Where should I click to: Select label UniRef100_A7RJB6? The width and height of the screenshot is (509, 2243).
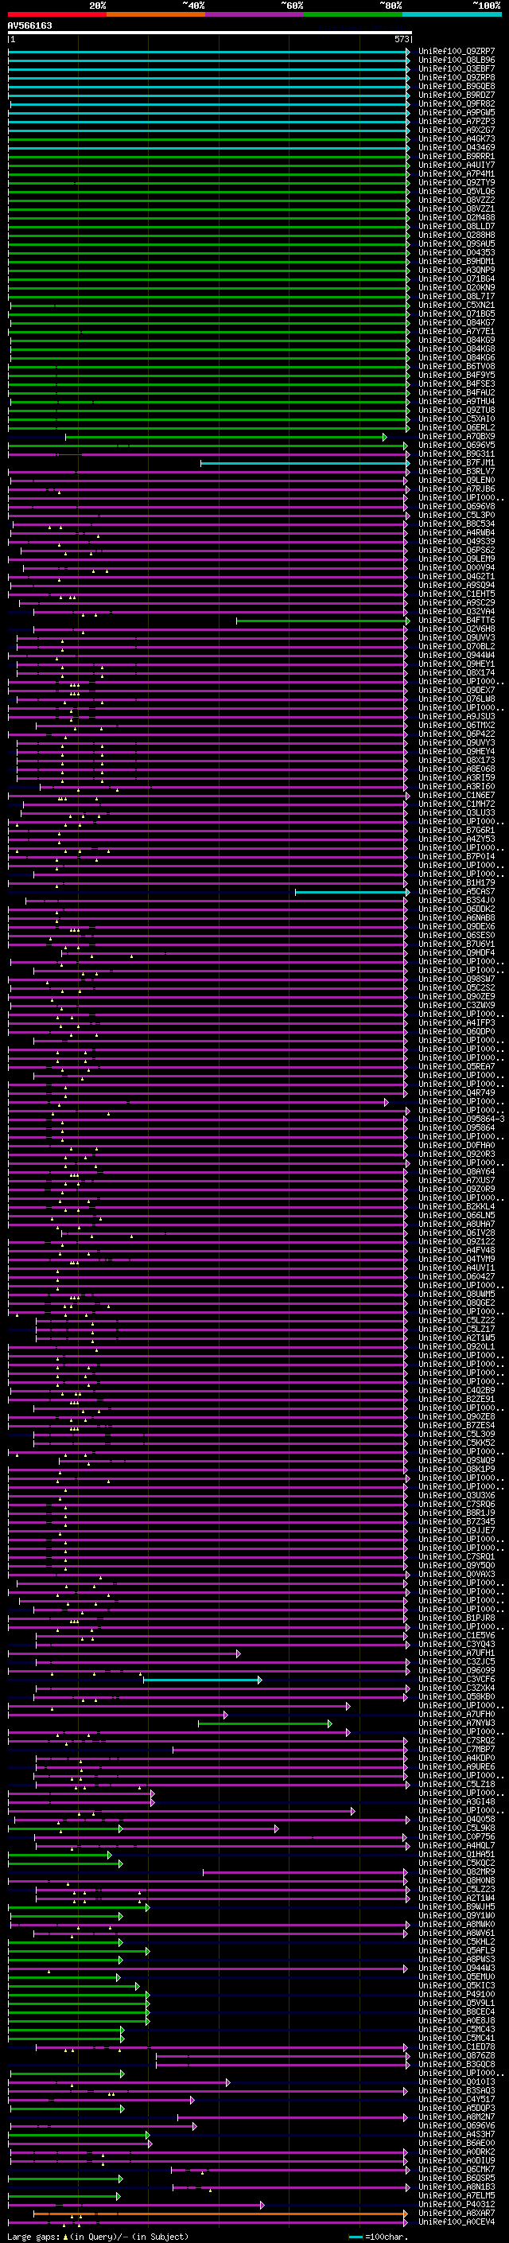pyautogui.click(x=457, y=489)
